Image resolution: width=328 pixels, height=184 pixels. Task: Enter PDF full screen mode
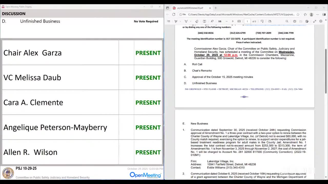(x=315, y=21)
